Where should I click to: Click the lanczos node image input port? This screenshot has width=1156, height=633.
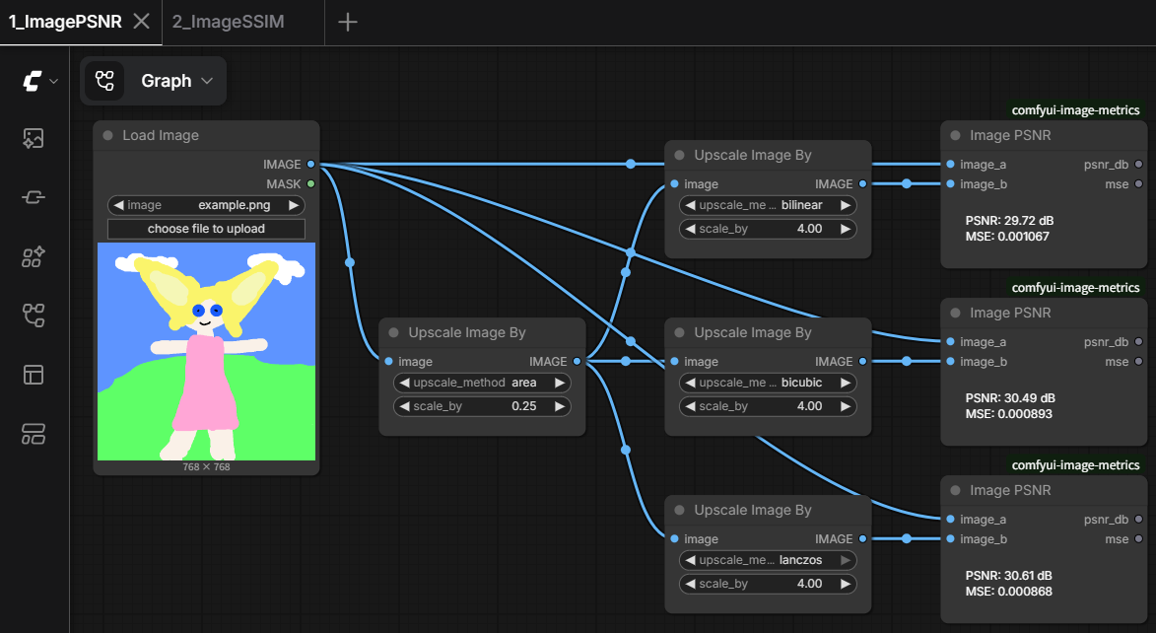pyautogui.click(x=674, y=539)
